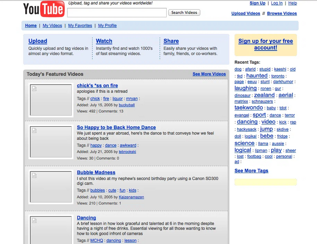Screen dimensions: 317x244
Task: Open uploader buckyball's profile link
Action: pos(127,105)
